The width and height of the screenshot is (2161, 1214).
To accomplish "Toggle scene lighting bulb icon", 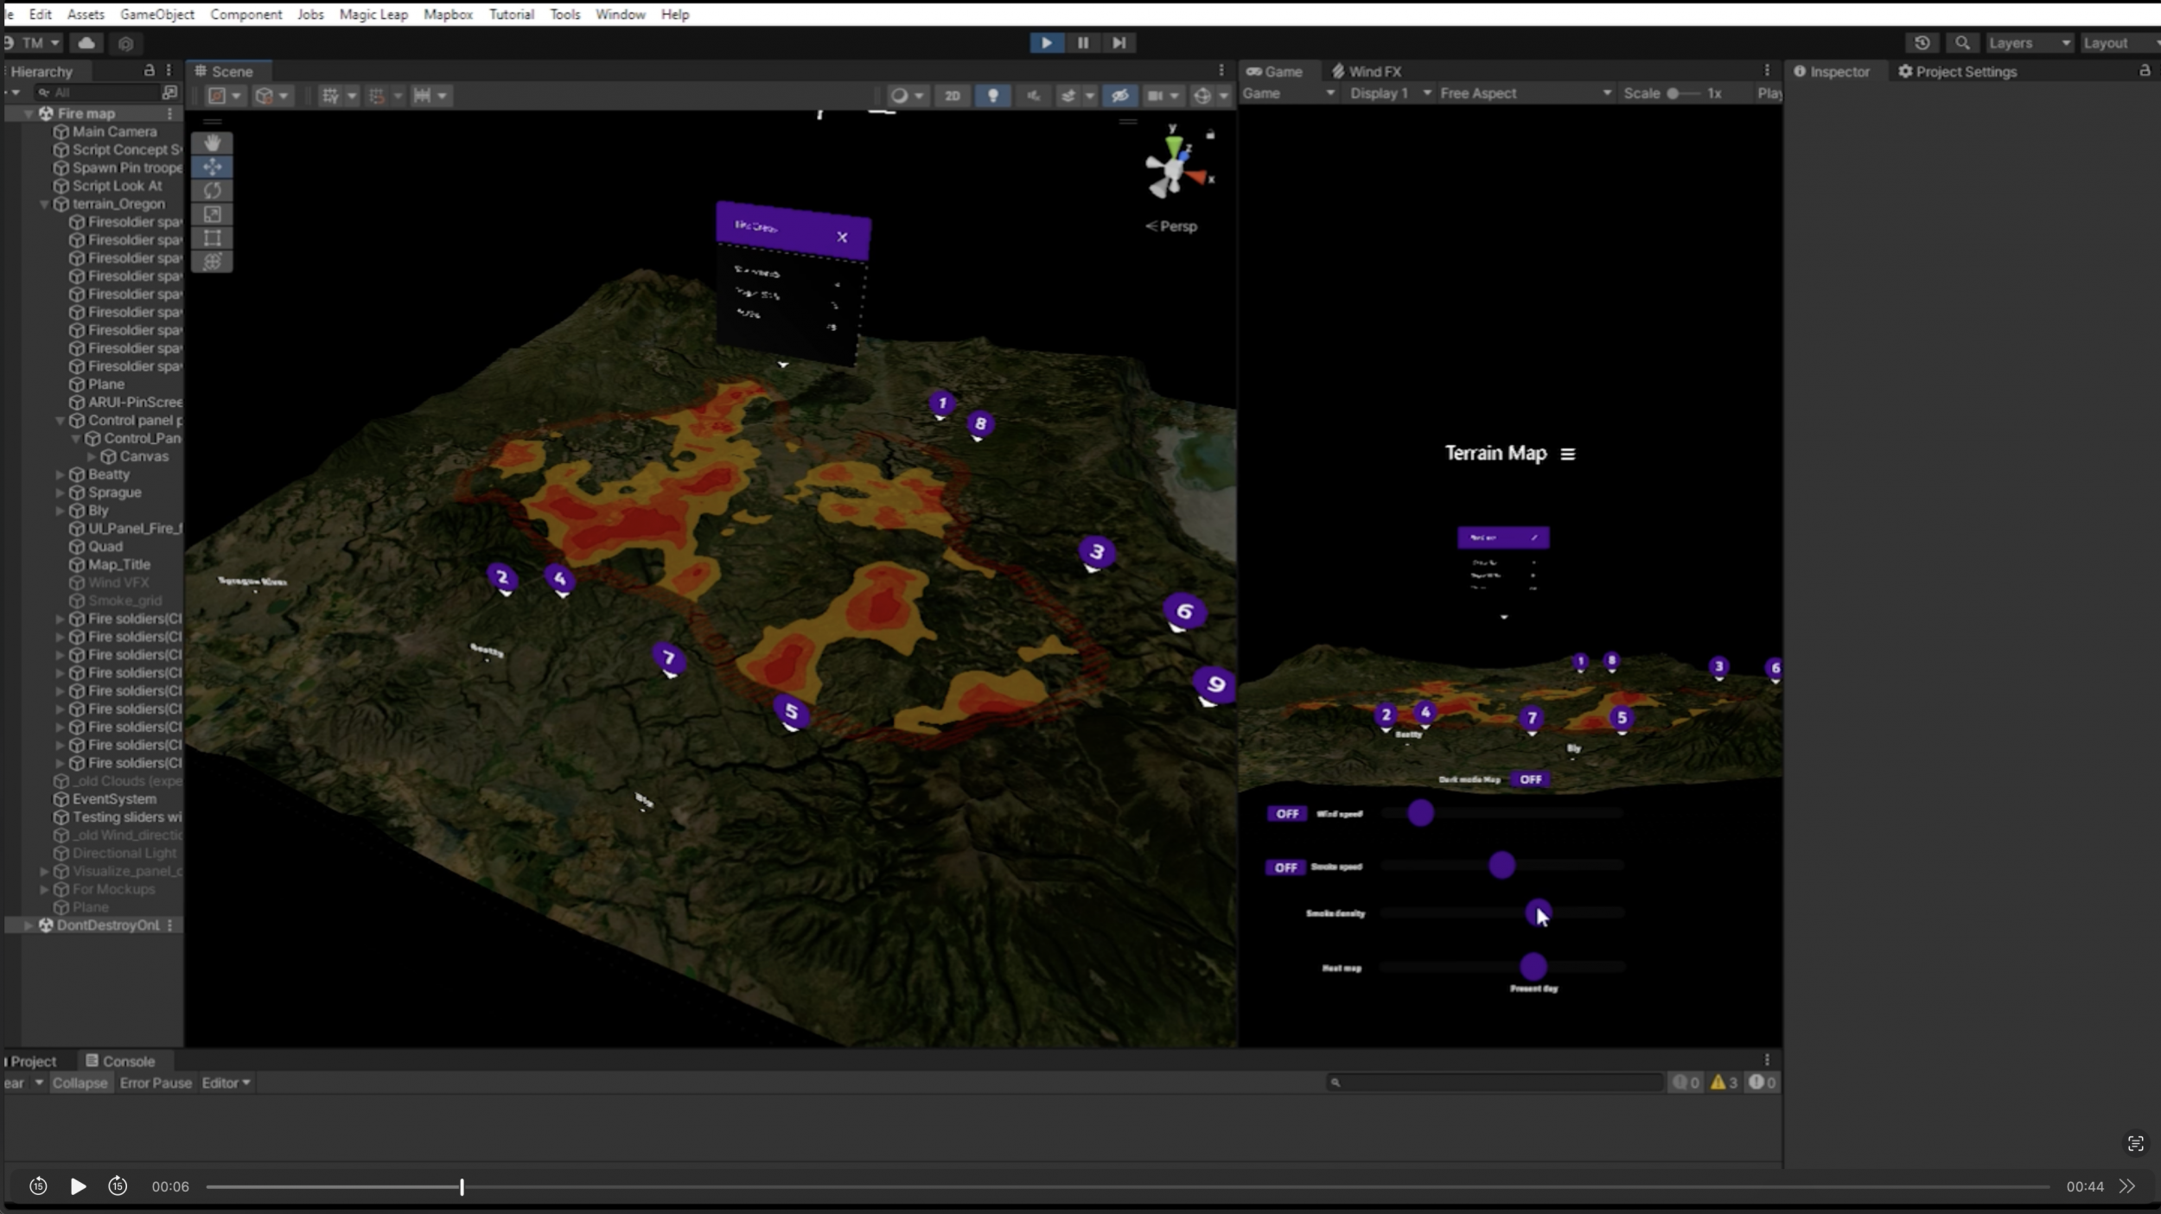I will click(992, 95).
